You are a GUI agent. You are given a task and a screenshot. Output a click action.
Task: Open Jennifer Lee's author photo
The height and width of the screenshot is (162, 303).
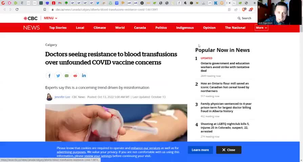[49, 97]
